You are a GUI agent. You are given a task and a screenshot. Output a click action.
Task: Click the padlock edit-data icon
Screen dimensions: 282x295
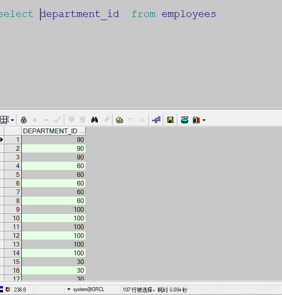tap(23, 120)
